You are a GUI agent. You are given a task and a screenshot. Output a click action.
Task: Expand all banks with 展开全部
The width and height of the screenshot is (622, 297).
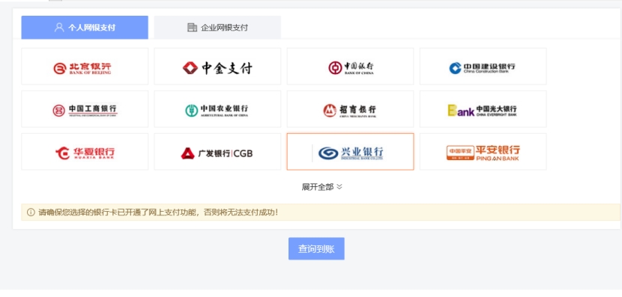click(321, 187)
